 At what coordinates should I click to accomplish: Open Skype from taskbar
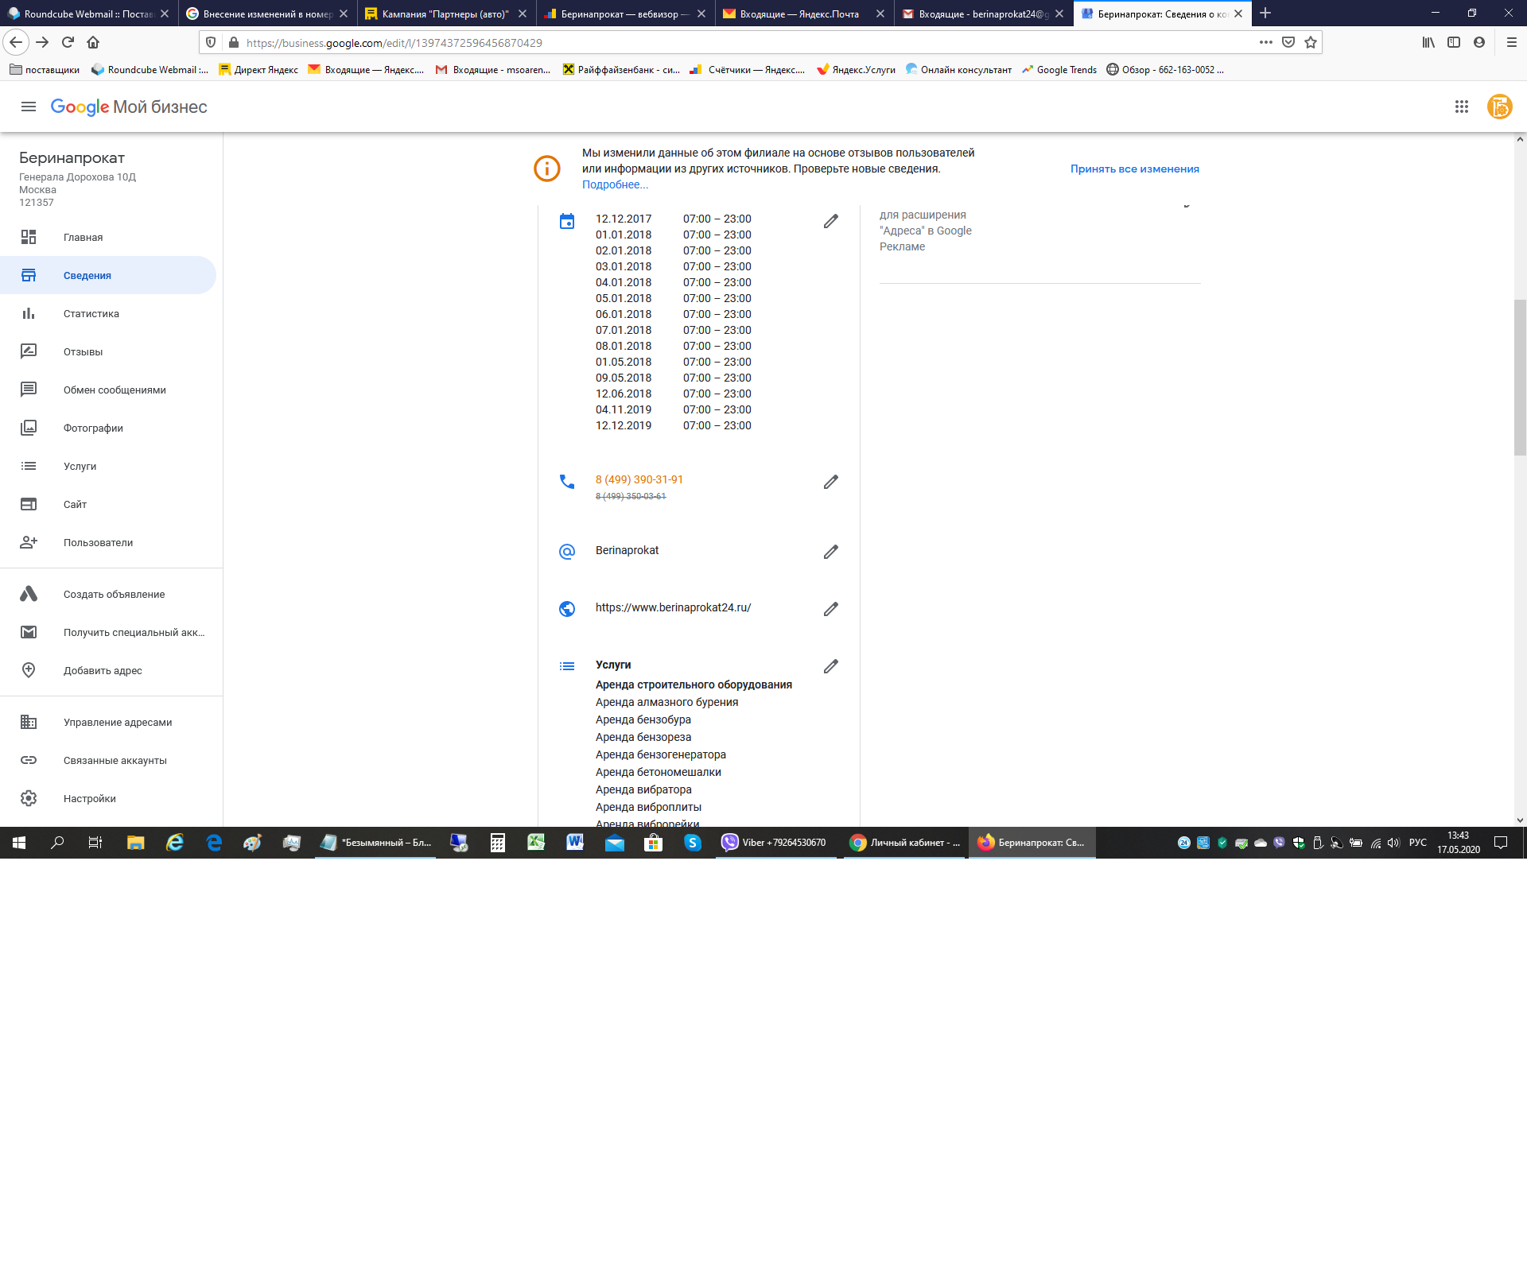[x=693, y=843]
